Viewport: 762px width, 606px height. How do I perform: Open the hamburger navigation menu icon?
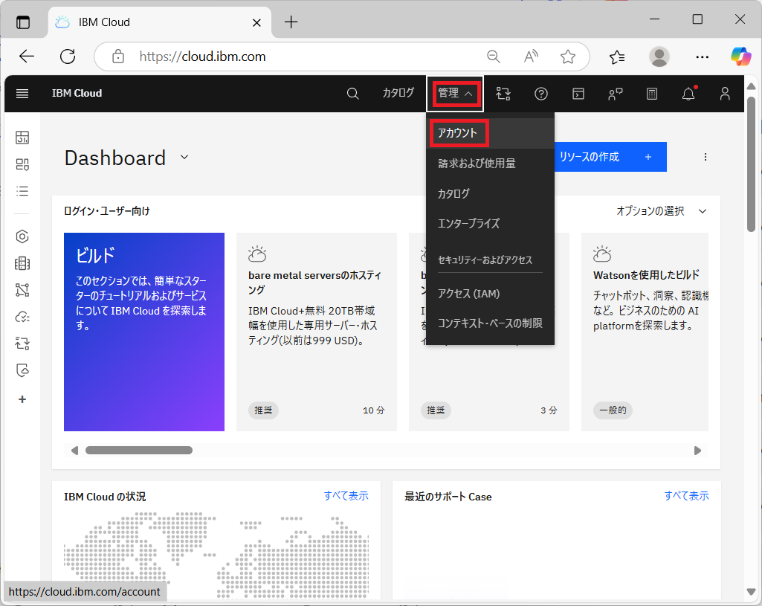22,94
